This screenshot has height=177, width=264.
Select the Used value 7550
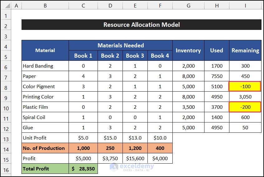217,76
